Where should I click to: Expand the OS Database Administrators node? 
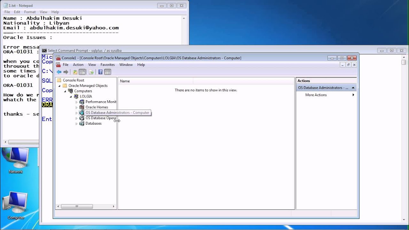(77, 113)
